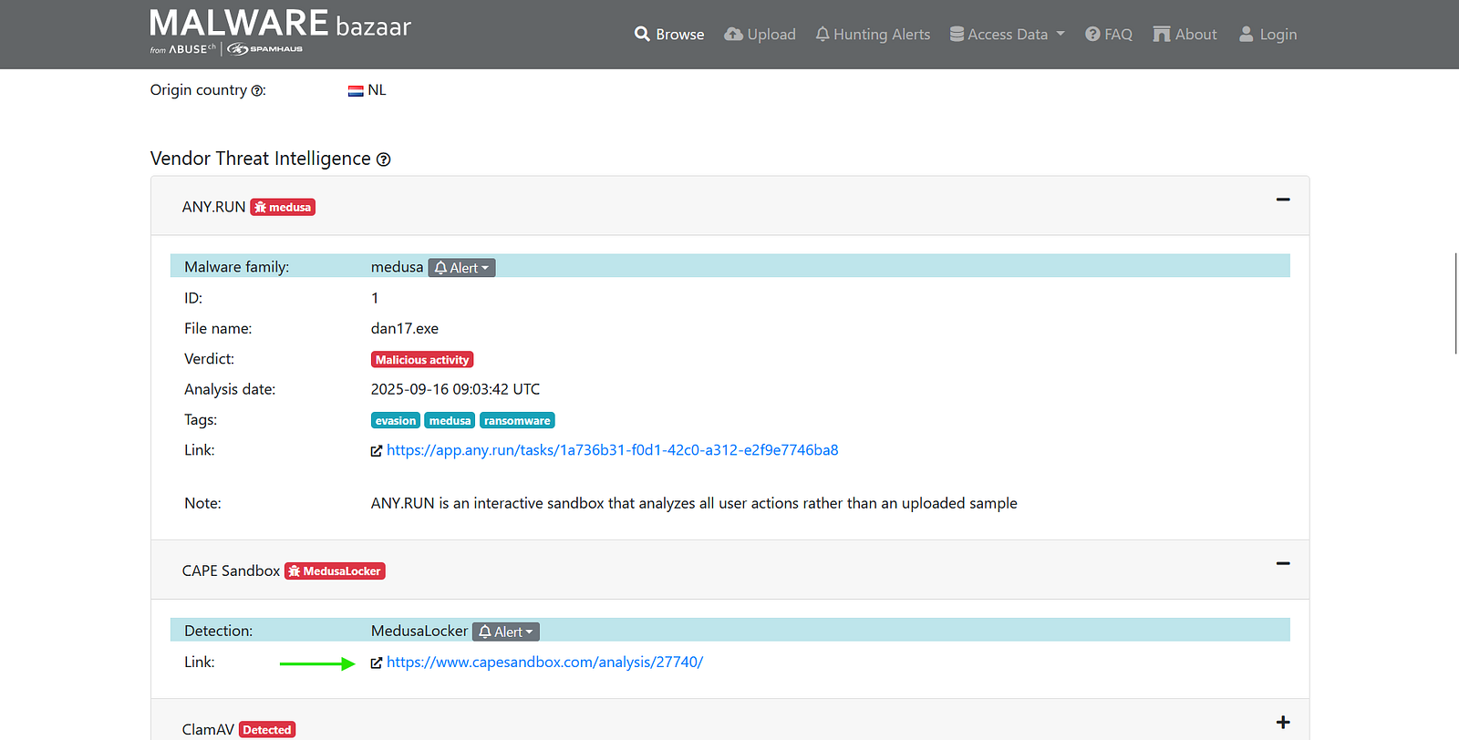Click the page vertical scrollbar

1455,303
